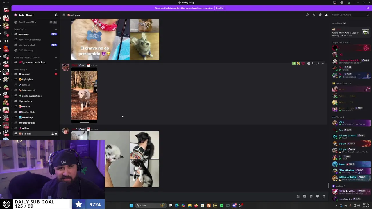Open the black kitten photo thumbnail
The width and height of the screenshot is (372, 209).
click(145, 145)
